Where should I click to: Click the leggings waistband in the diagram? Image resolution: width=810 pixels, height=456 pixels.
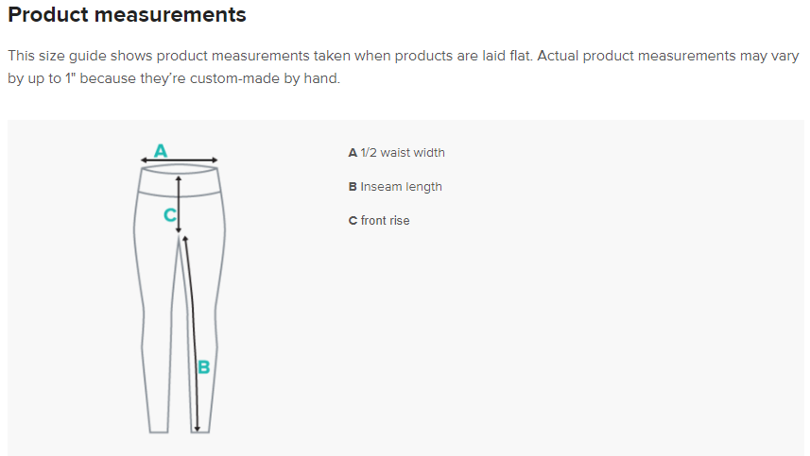pyautogui.click(x=180, y=181)
